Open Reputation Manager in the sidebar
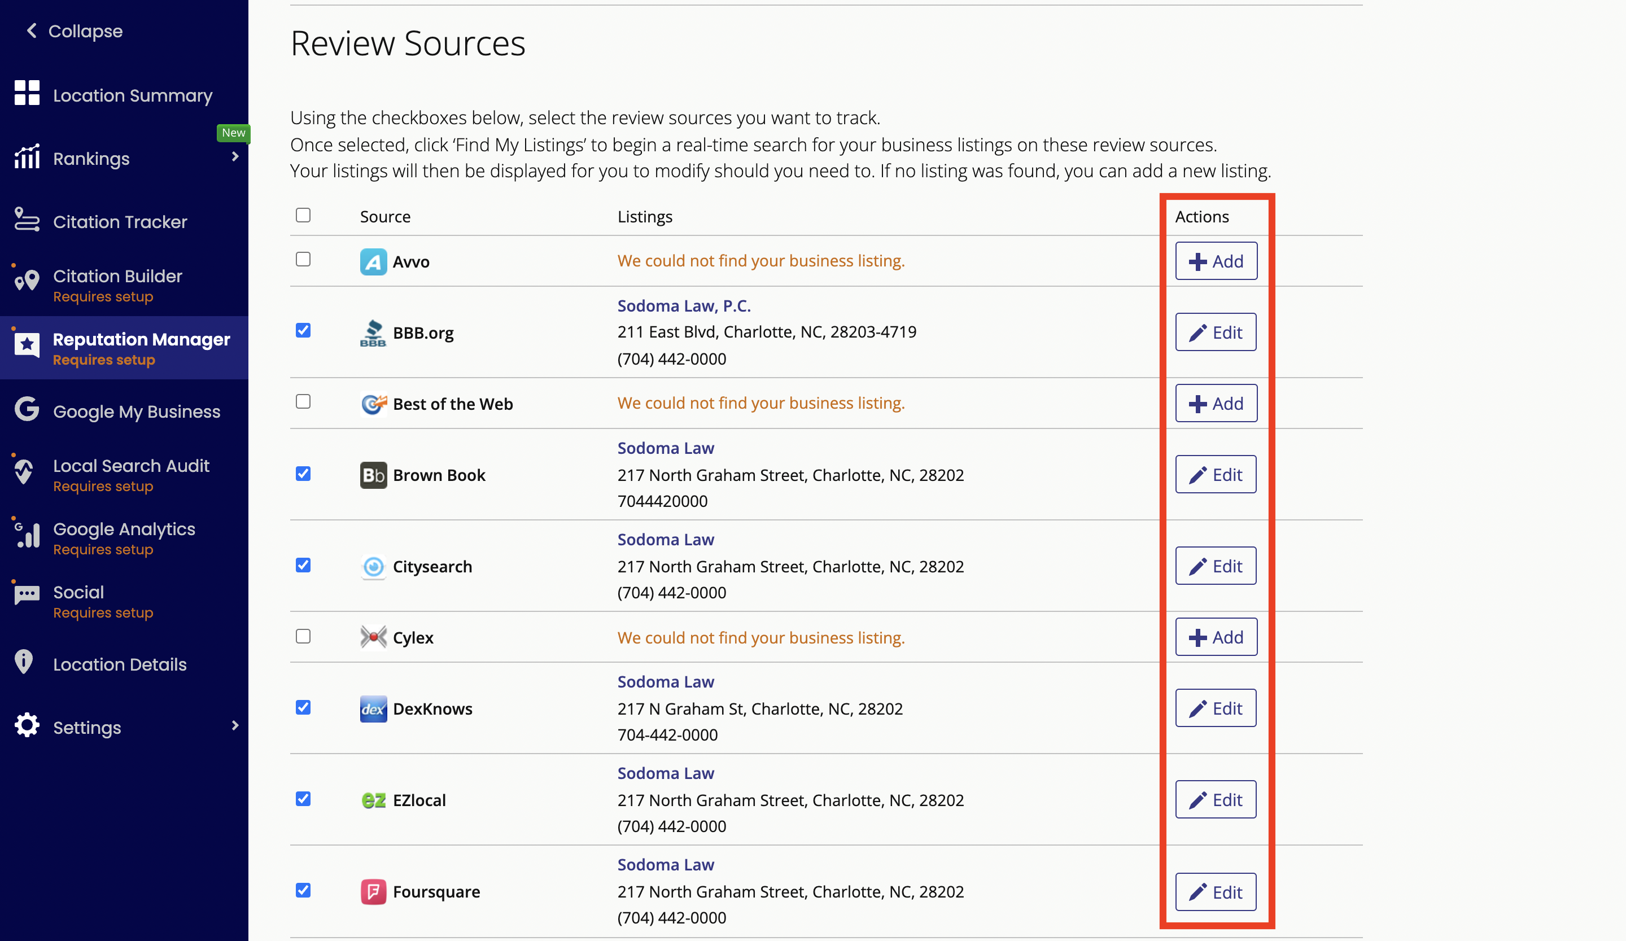 (x=141, y=339)
